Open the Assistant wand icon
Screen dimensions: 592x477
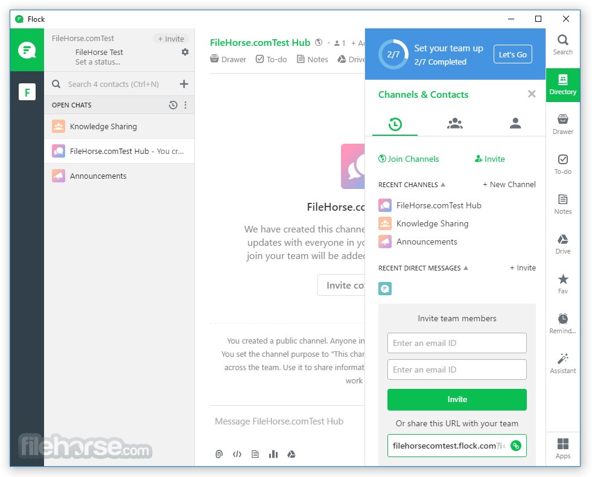pos(562,363)
